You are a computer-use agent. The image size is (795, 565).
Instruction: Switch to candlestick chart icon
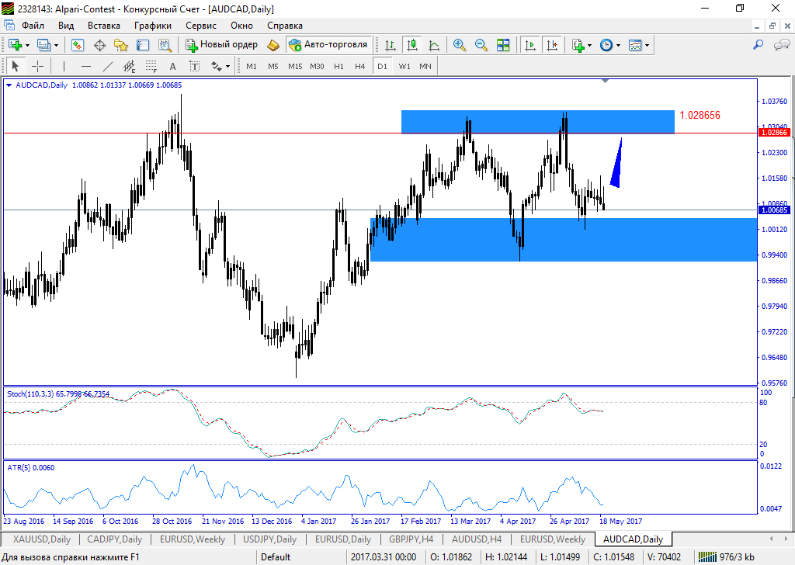(412, 45)
